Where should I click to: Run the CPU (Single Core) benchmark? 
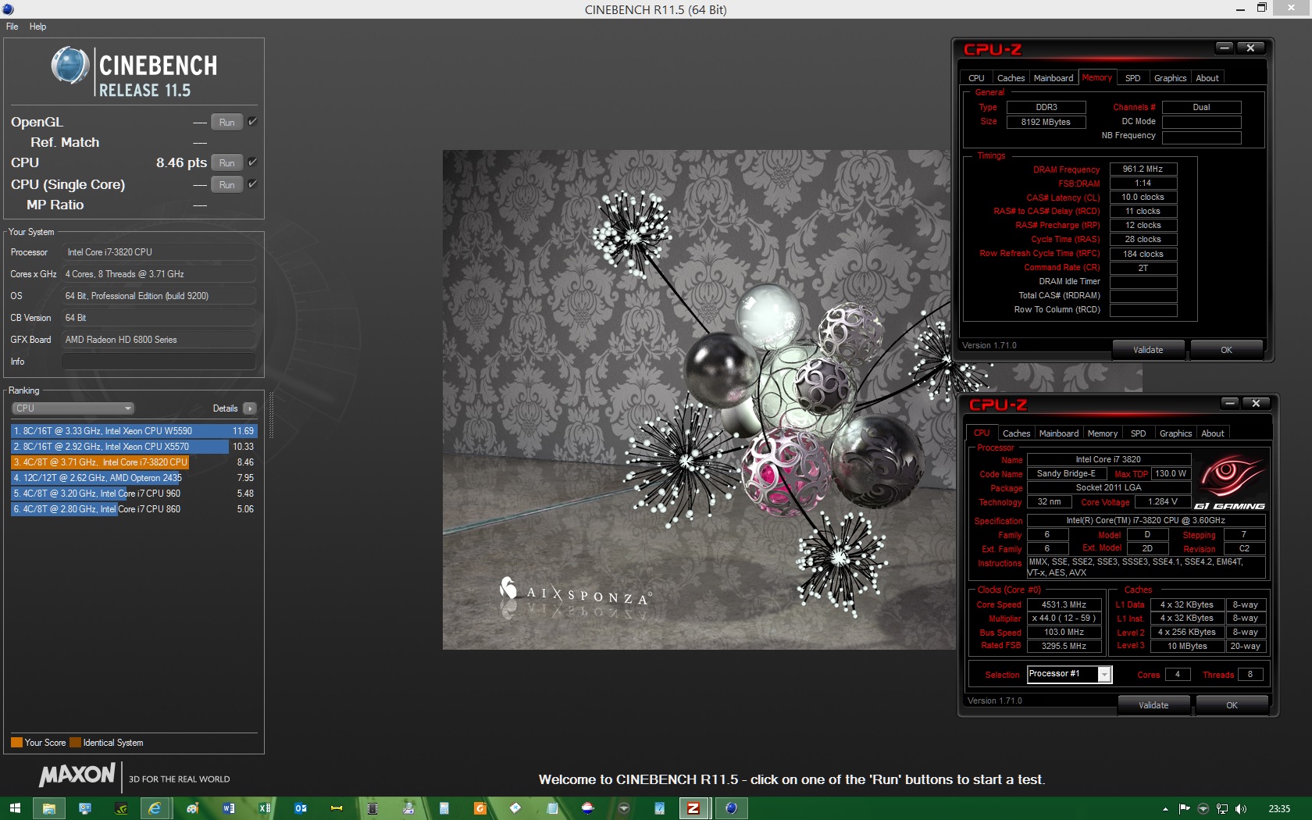226,185
